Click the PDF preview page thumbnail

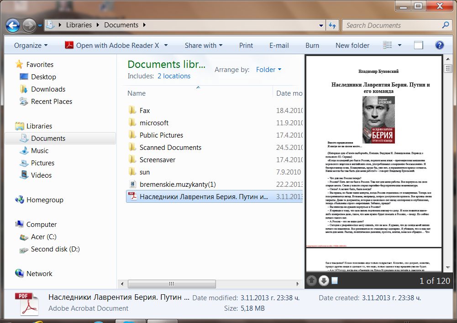click(374, 151)
